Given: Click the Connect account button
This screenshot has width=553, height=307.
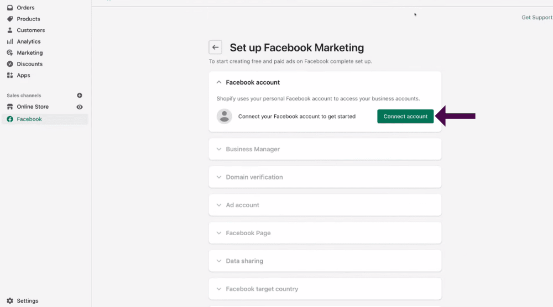Looking at the screenshot, I should [x=405, y=116].
